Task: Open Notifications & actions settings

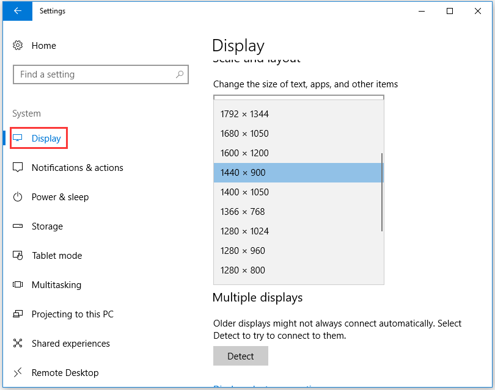Action: point(78,167)
